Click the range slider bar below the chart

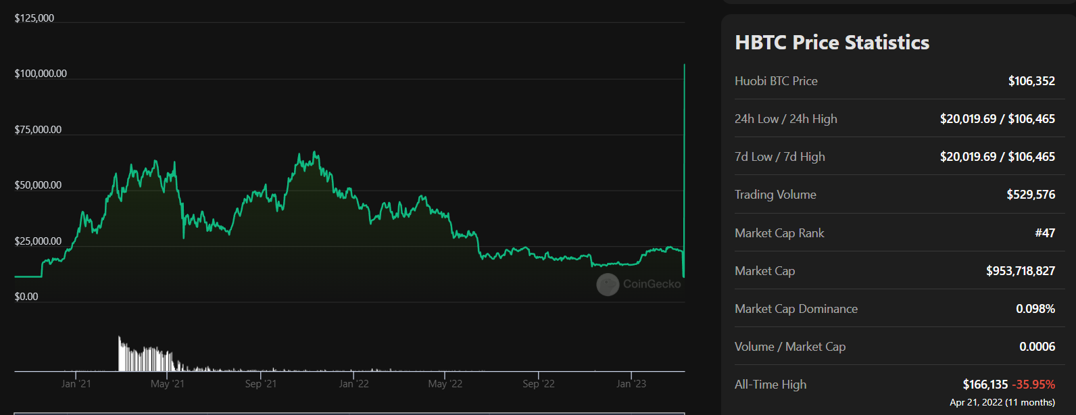coord(349,413)
